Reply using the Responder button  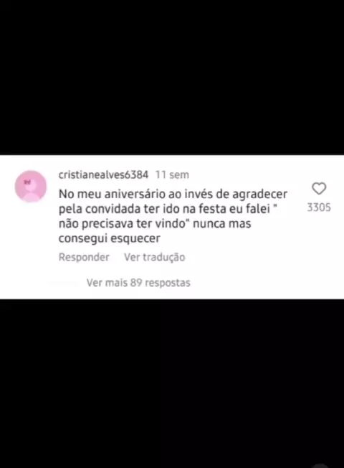(84, 257)
